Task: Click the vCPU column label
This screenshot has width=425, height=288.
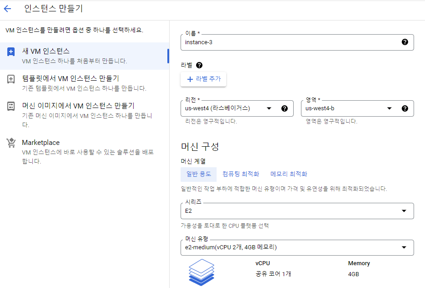Action: pyautogui.click(x=263, y=263)
